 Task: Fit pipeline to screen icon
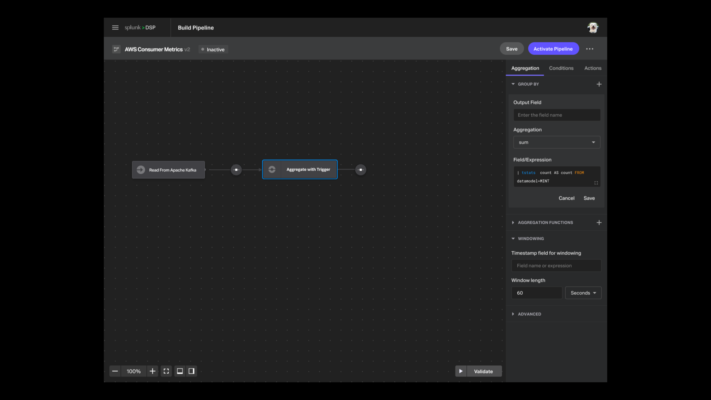[166, 371]
